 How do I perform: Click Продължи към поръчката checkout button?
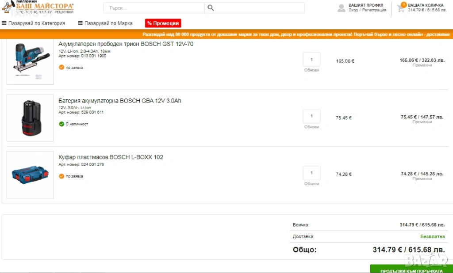point(411,270)
